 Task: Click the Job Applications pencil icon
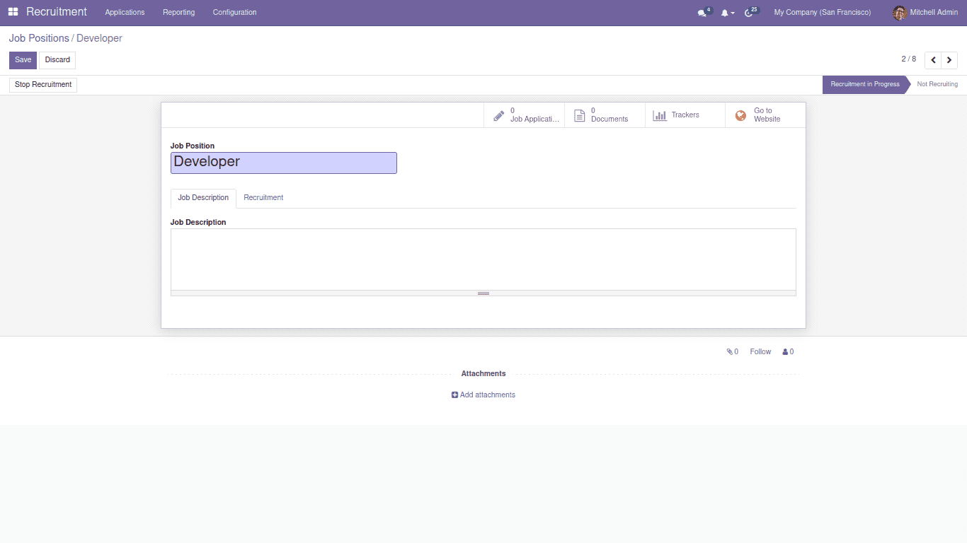[x=499, y=115]
